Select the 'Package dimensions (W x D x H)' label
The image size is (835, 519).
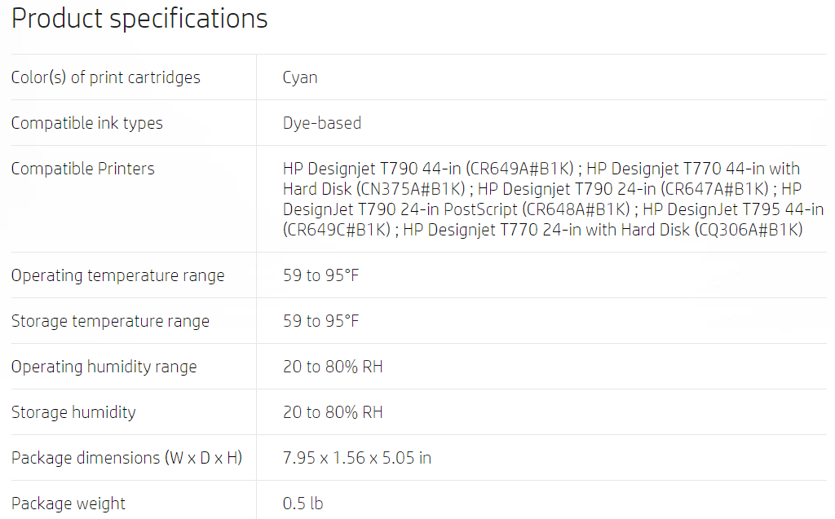click(x=126, y=459)
